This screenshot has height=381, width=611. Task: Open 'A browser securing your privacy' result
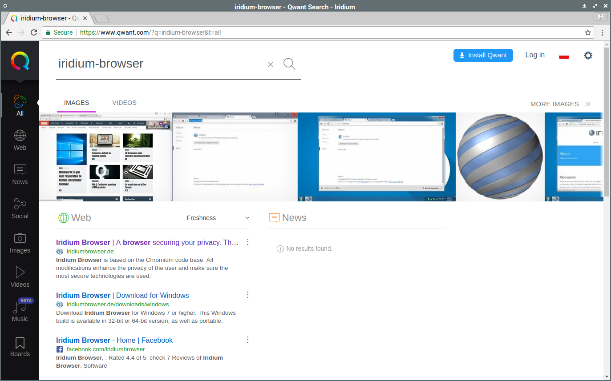click(x=147, y=242)
